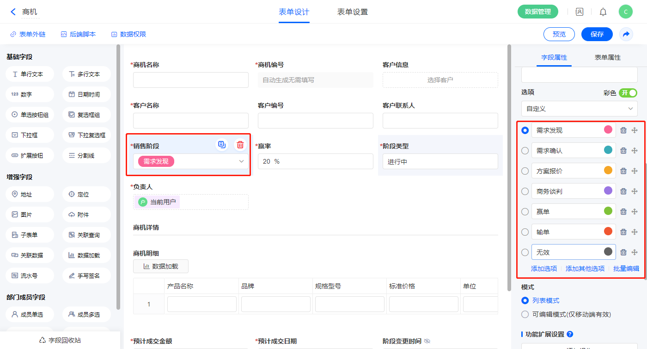Click the 商机名称 input field

click(x=191, y=80)
